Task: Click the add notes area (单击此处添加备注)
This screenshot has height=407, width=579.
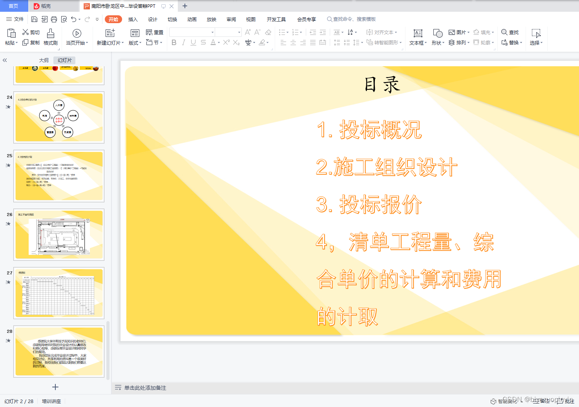Action: coord(145,388)
